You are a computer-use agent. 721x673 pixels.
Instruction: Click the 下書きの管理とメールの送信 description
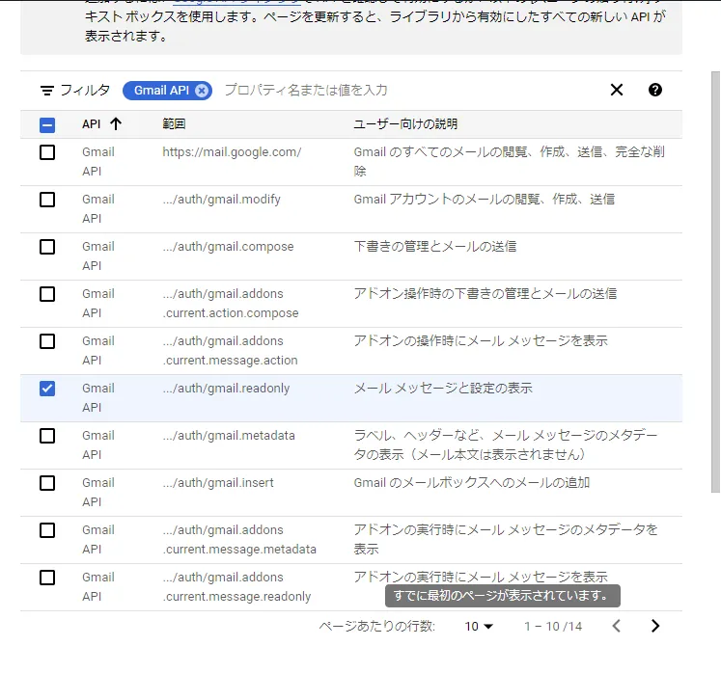point(435,247)
